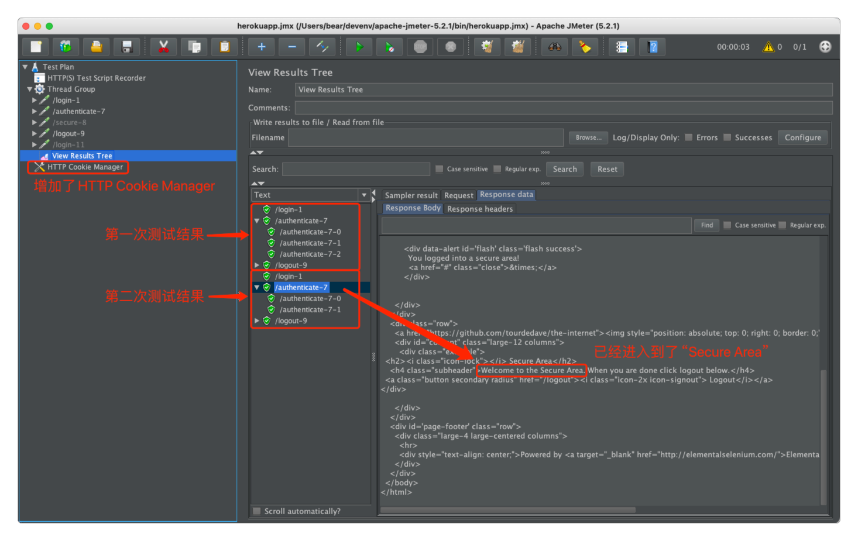Collapse the Test Plan tree node
This screenshot has height=541, width=858.
(25, 67)
